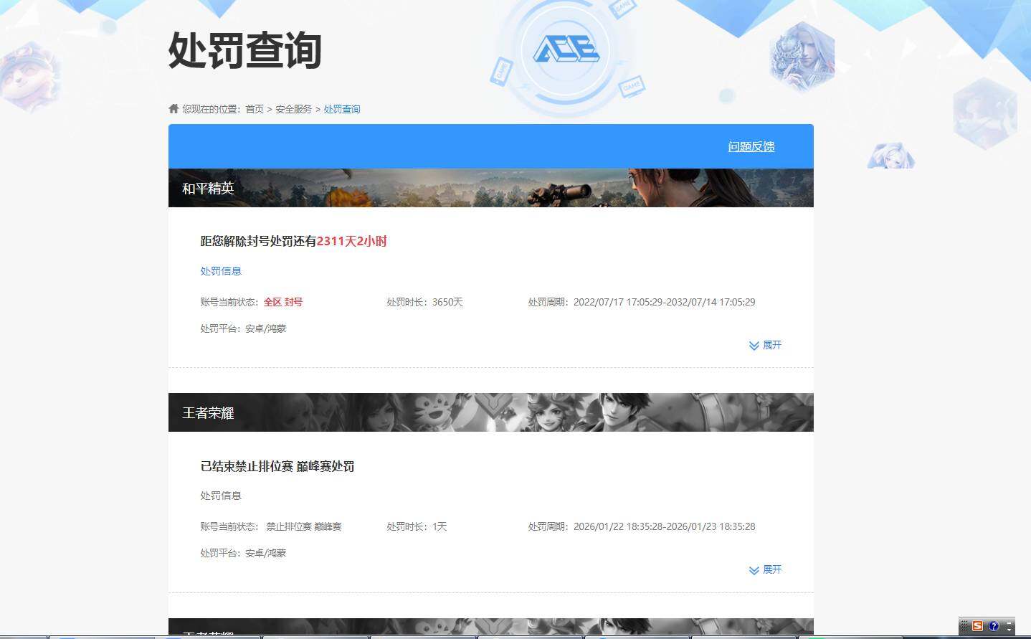Viewport: 1031px width, 639px height.
Task: Click the blue question mark help icon
Action: coord(993,626)
